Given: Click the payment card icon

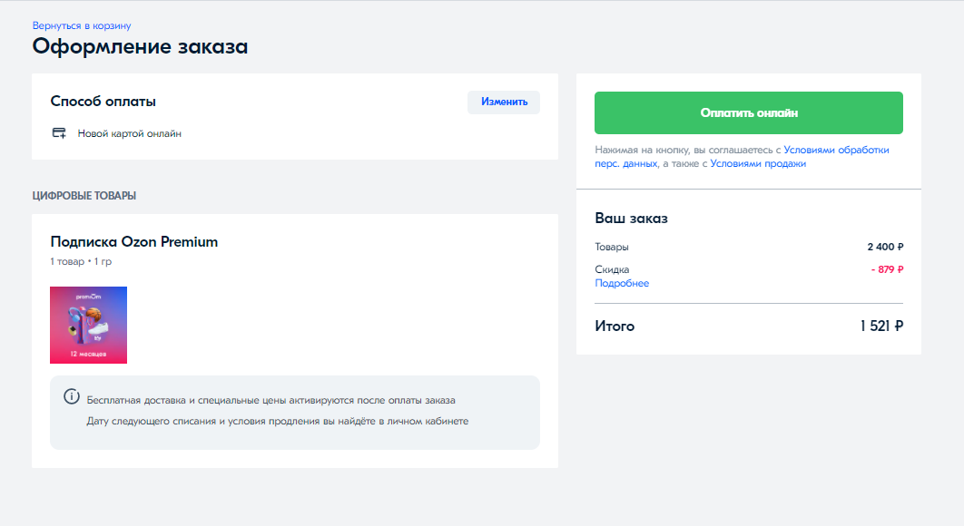Looking at the screenshot, I should pos(59,133).
